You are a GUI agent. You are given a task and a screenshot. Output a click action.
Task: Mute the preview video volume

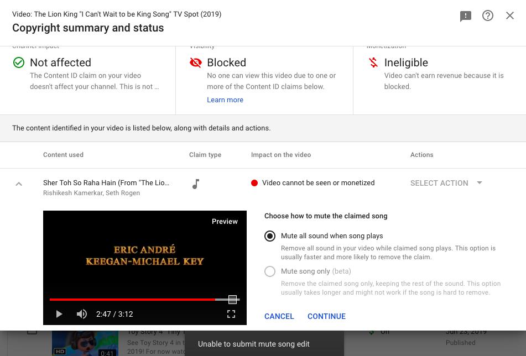coord(81,314)
